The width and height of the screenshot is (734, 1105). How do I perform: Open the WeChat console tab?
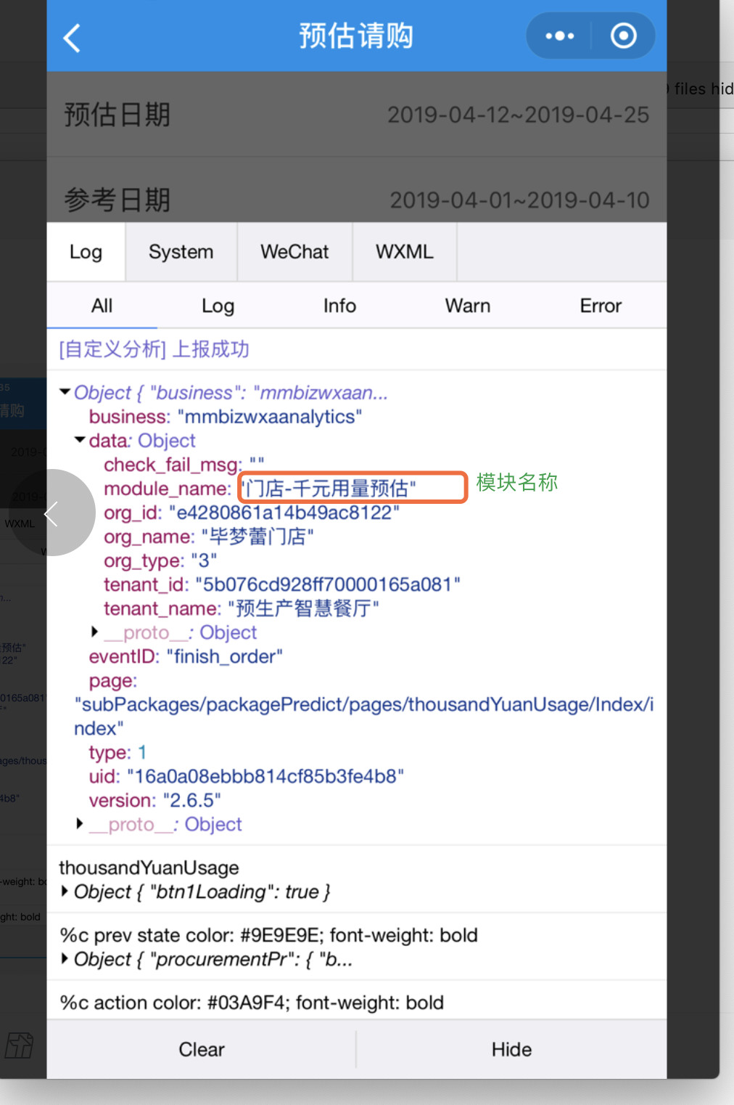(294, 252)
